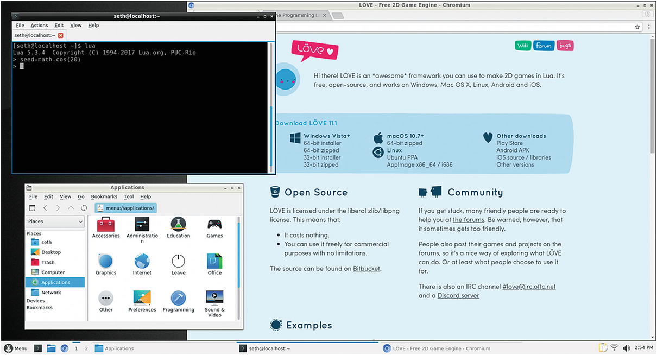Close the seth@localhost terminal tab
This screenshot has height=355, width=657.
tap(61, 35)
